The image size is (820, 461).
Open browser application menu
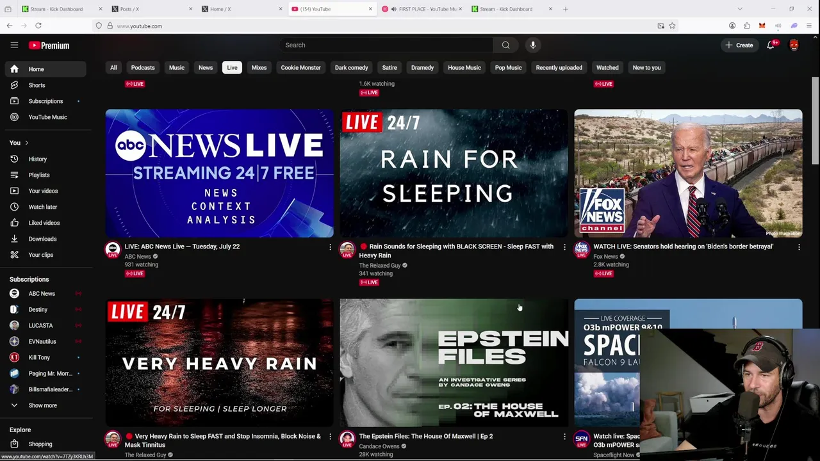pyautogui.click(x=809, y=26)
